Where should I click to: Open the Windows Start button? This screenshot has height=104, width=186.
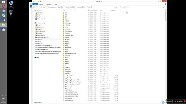click(3, 2)
